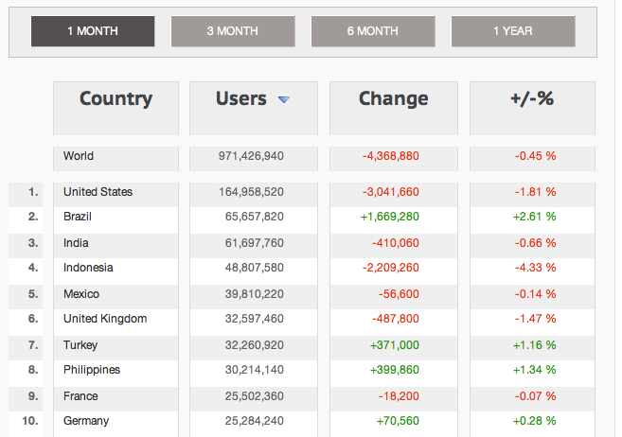This screenshot has width=622, height=437.
Task: Switch to the 3 MONTH tab
Action: (233, 31)
